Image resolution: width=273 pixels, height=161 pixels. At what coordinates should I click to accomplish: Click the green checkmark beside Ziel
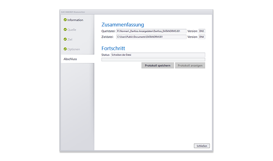pos(65,39)
